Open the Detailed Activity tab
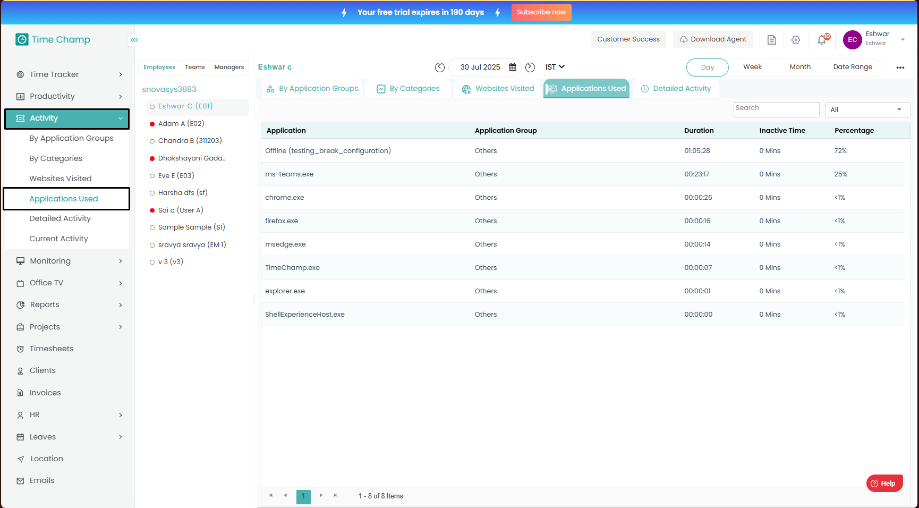Screen dimensions: 919x508 [676, 89]
